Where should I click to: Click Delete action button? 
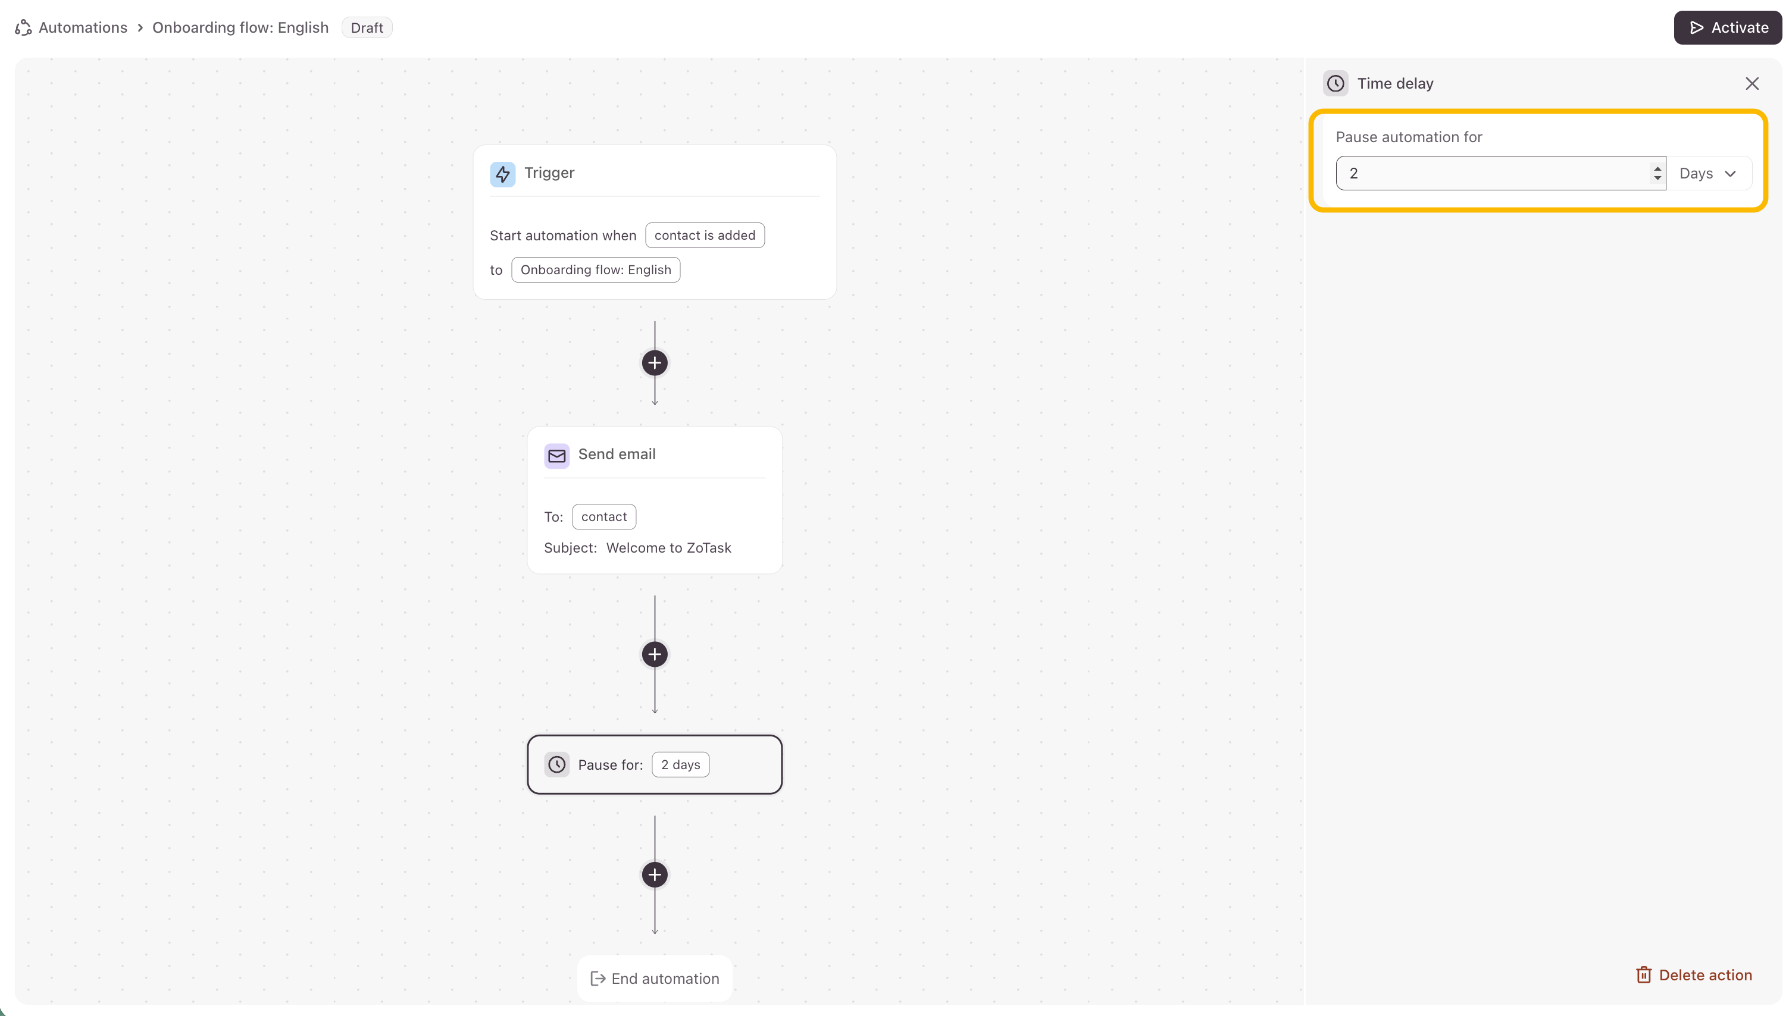point(1693,975)
